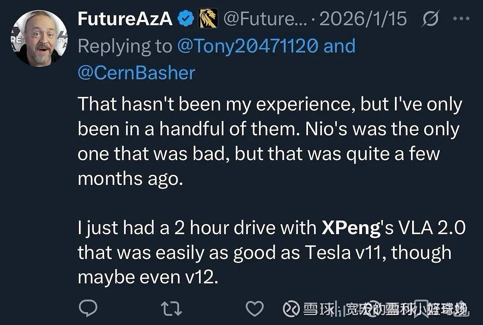Open FutureAzA's profile picture
This screenshot has width=483, height=325.
click(x=39, y=38)
